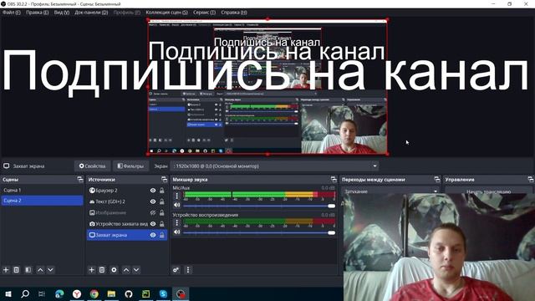Open scene filters icon in Scenes panel
This screenshot has width=535, height=301.
tap(28, 270)
